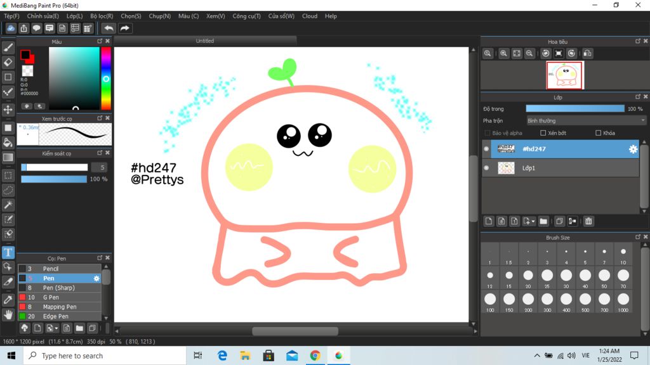Select the Text tool
The height and width of the screenshot is (365, 650).
[8, 252]
